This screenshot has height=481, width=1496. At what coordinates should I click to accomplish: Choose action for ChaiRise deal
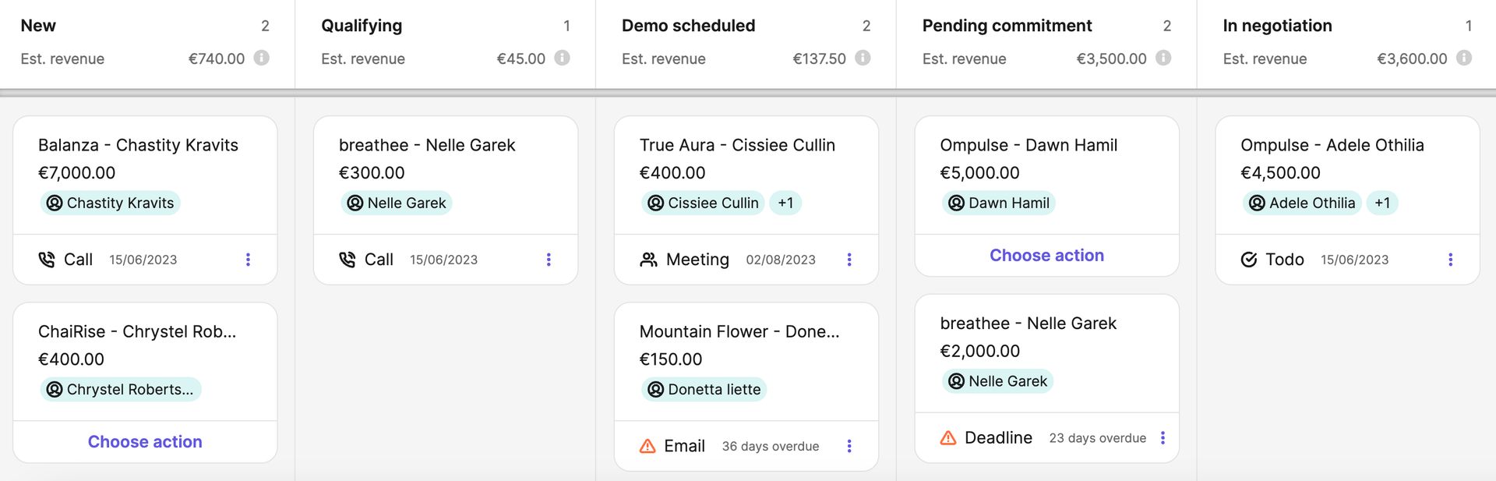point(145,442)
